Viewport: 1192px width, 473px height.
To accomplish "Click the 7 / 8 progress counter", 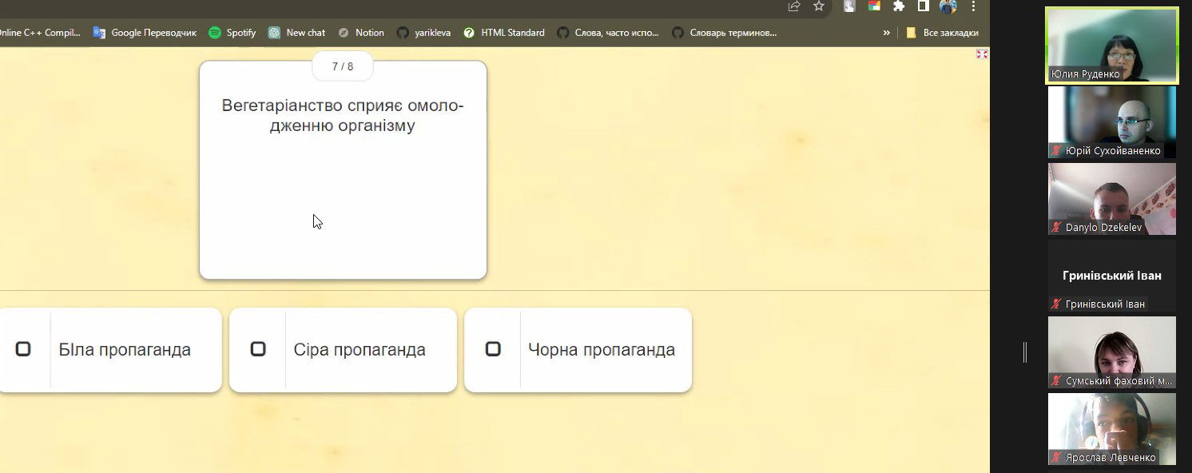I will (343, 66).
